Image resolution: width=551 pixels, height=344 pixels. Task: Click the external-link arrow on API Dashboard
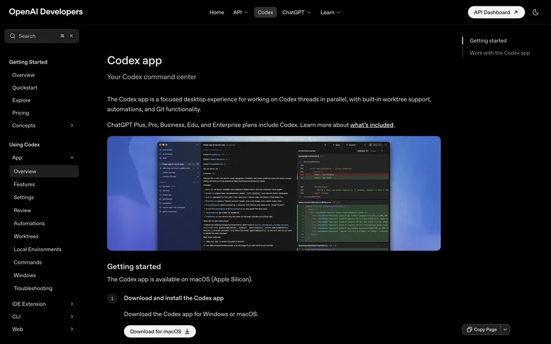515,11
